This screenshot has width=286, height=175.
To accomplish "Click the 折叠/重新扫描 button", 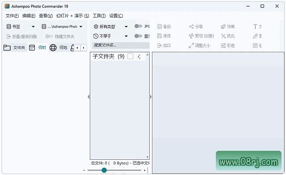I will (21, 37).
